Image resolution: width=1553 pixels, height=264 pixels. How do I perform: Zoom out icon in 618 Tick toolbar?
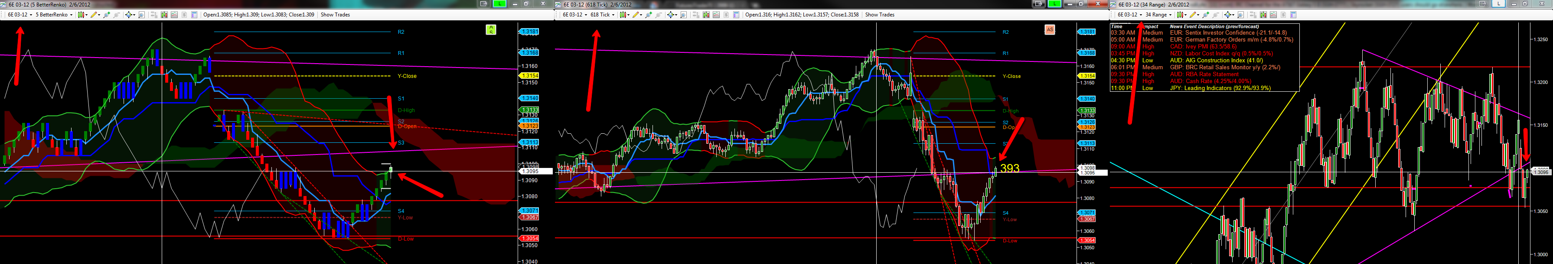tap(658, 14)
